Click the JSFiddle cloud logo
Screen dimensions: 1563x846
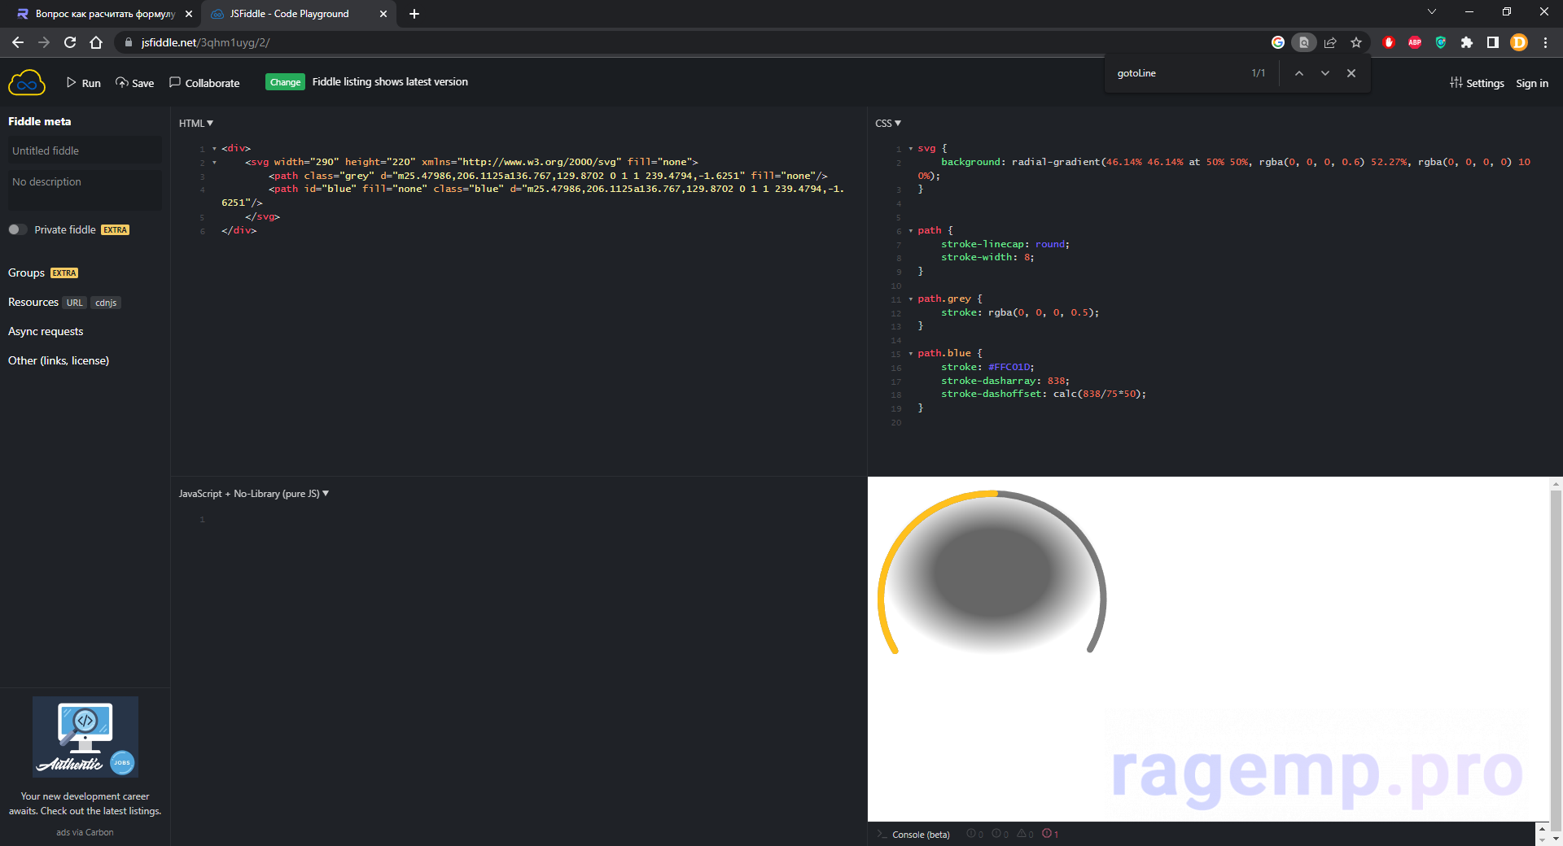(x=26, y=82)
